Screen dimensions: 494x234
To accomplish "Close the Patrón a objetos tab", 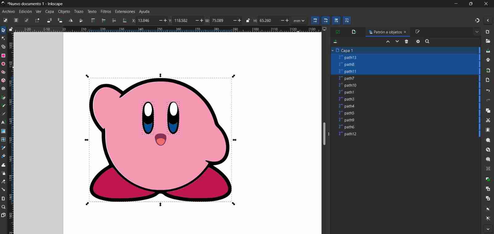I will [x=405, y=32].
